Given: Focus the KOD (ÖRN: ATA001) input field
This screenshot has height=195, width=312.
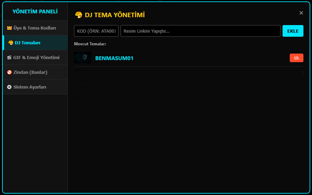Looking at the screenshot, I should [96, 31].
